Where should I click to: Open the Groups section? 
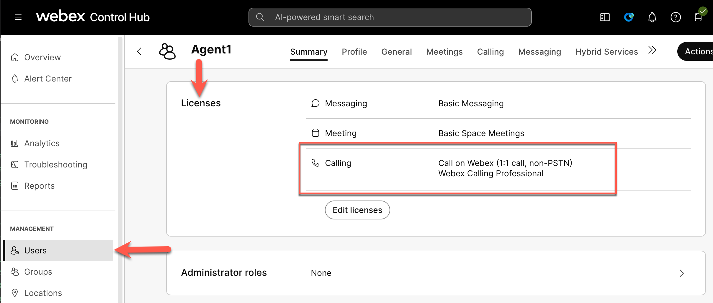[x=38, y=272]
